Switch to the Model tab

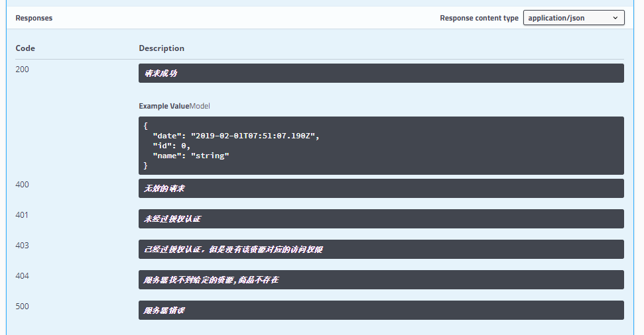(200, 106)
